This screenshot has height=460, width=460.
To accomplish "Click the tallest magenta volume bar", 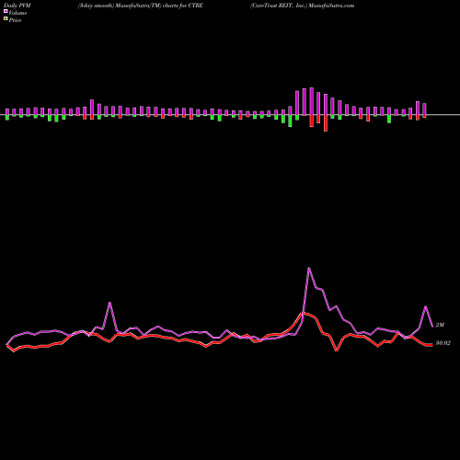I will pyautogui.click(x=312, y=101).
